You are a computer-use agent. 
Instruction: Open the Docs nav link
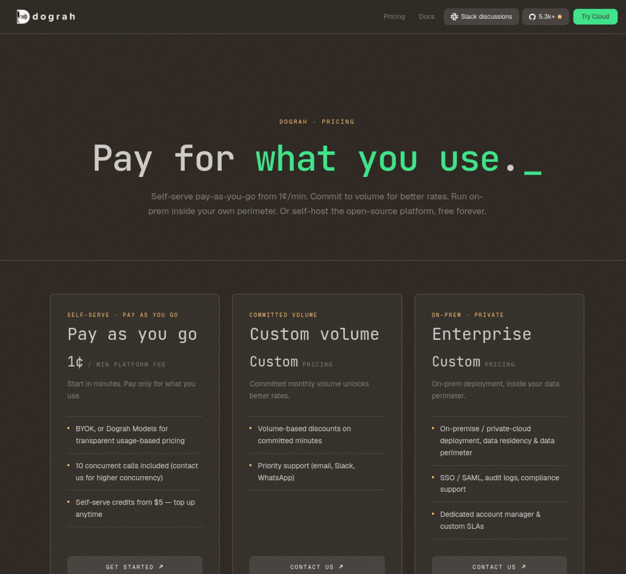(x=426, y=16)
